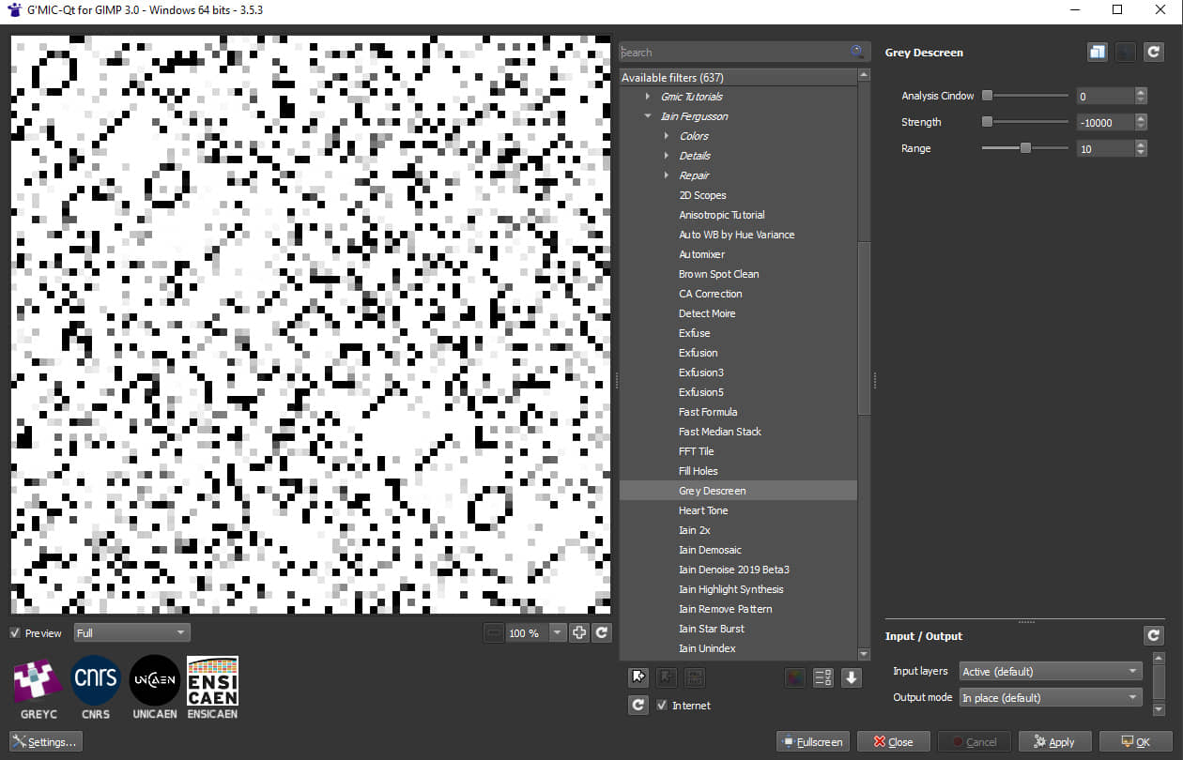Viewport: 1183px width, 760px height.
Task: Click the Fullscreen button
Action: [x=813, y=742]
